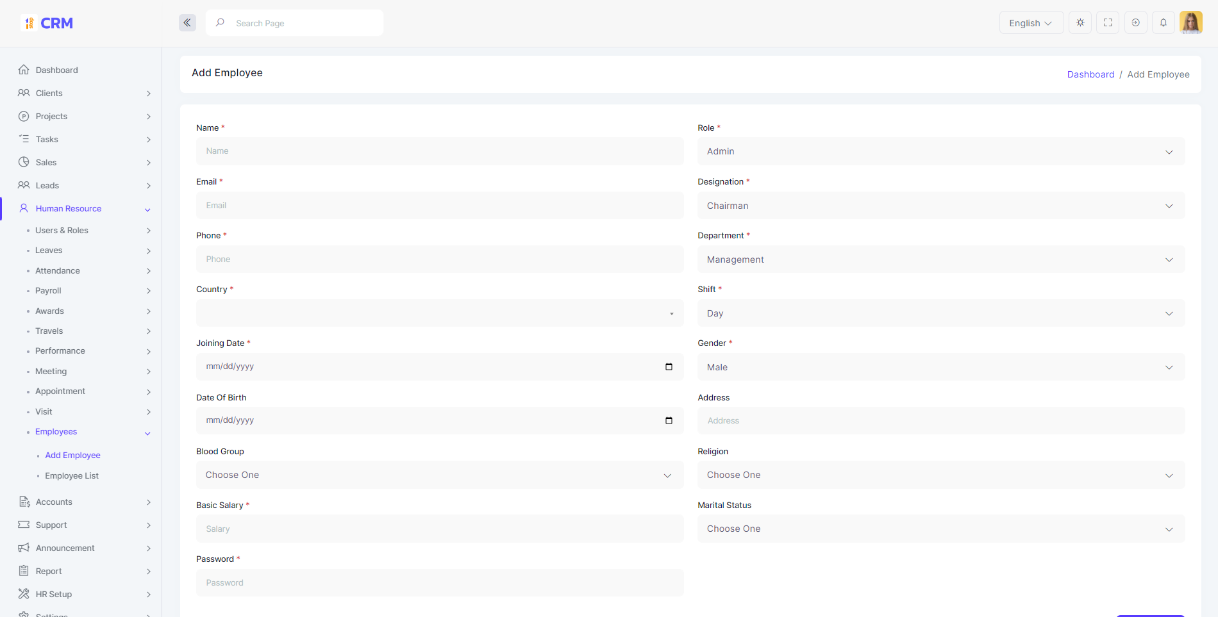Viewport: 1218px width, 617px height.
Task: Click the Email input field
Action: click(x=440, y=205)
